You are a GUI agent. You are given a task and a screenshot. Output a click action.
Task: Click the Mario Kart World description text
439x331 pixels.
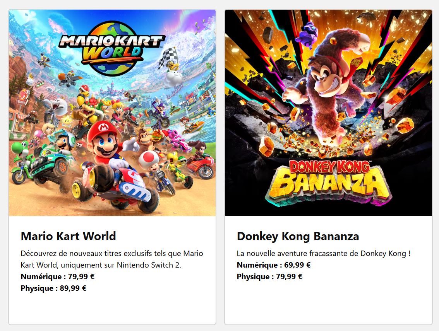tap(112, 259)
